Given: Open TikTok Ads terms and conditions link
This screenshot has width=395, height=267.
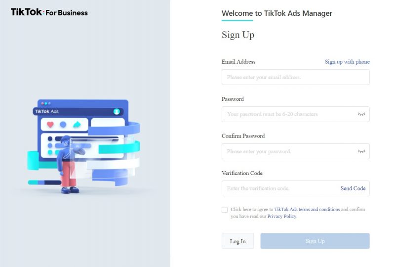Looking at the screenshot, I should point(307,210).
